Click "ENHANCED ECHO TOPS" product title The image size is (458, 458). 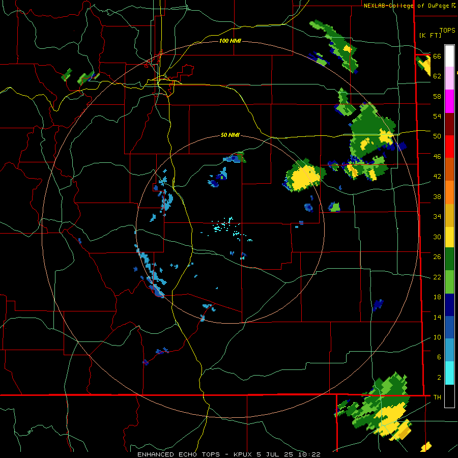pyautogui.click(x=179, y=454)
